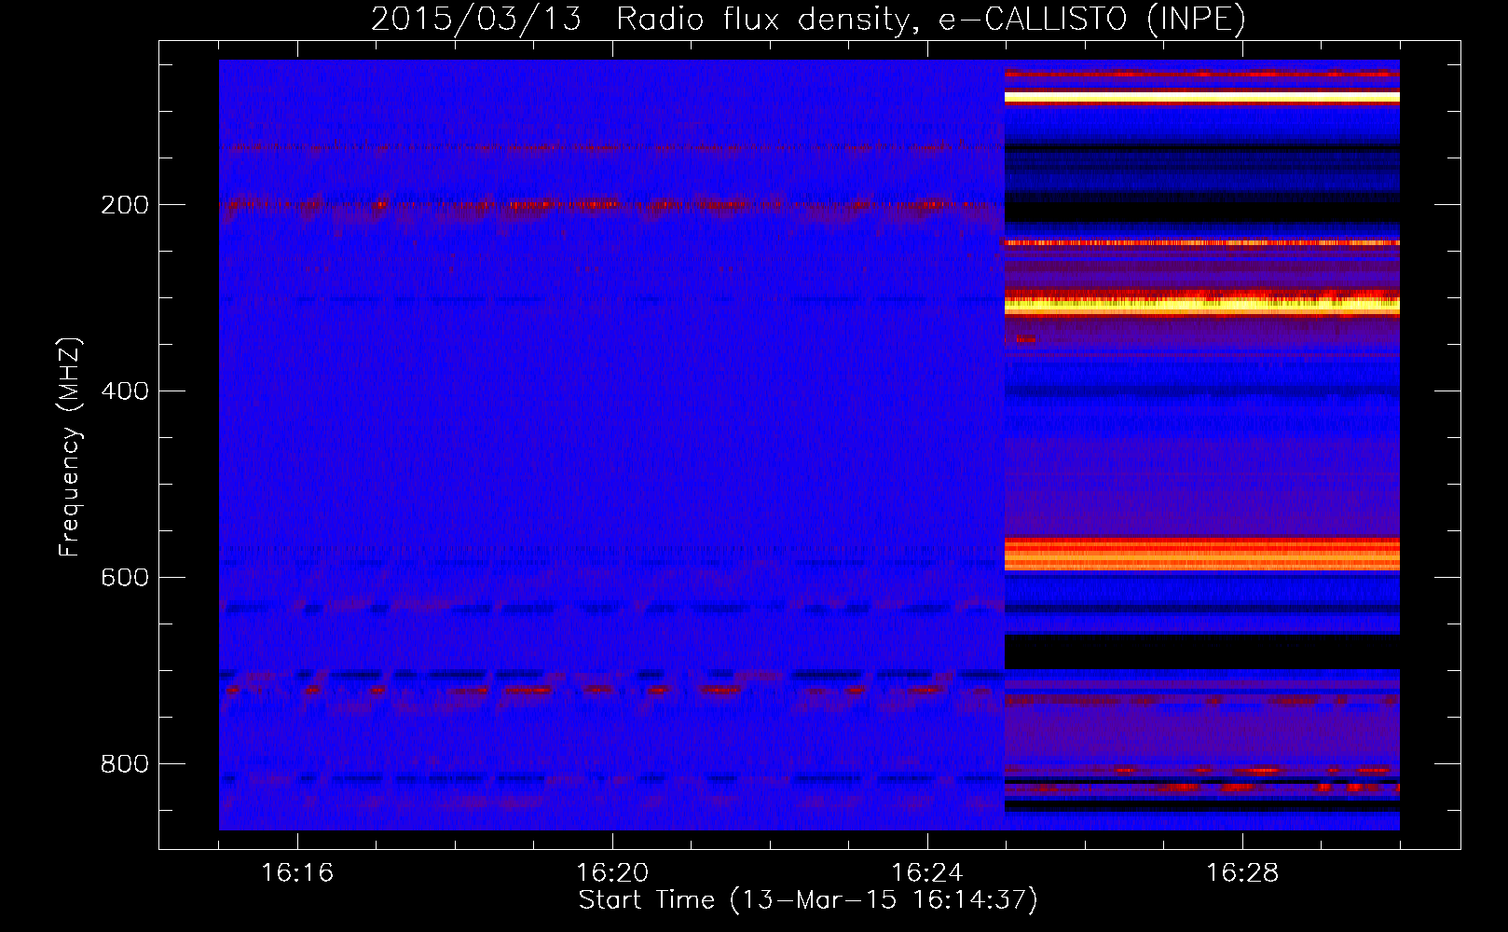Screen dimensions: 1508x932
Task: Click the '800' frequency tick label
Action: point(124,764)
